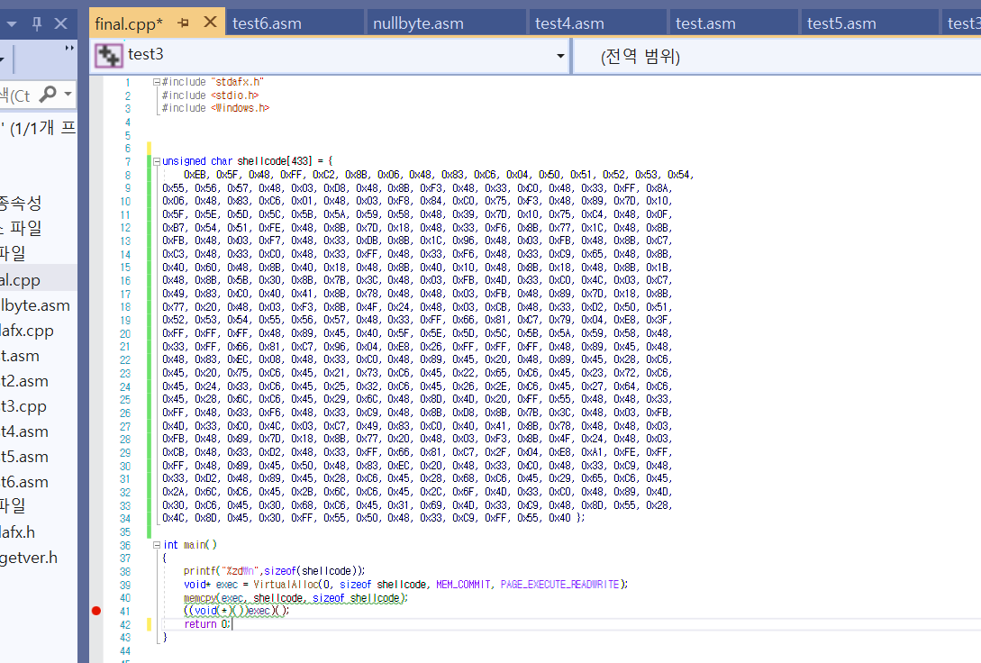Collapse the shellcode array region
The image size is (981, 663).
(157, 160)
